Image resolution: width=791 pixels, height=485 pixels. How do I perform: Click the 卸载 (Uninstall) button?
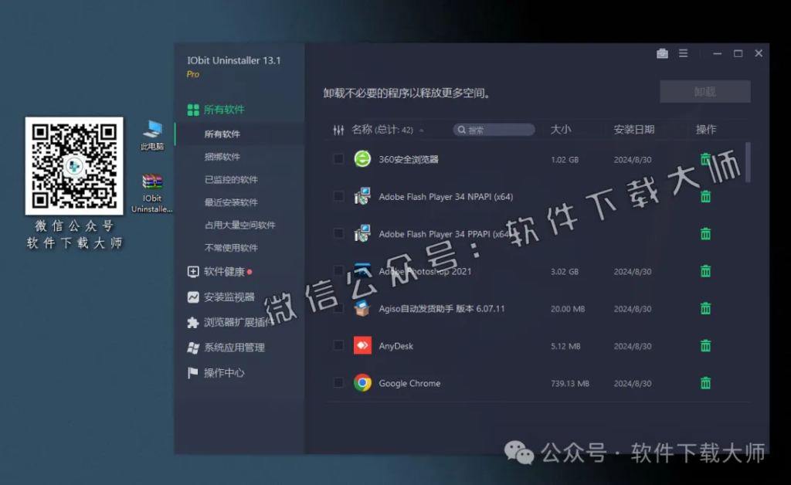704,91
